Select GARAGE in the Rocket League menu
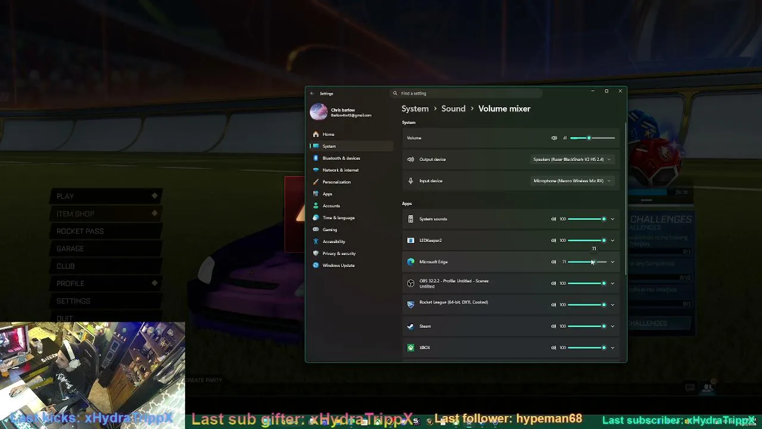This screenshot has width=762, height=429. [x=106, y=248]
